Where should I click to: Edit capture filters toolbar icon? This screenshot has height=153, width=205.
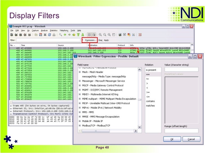120,35
